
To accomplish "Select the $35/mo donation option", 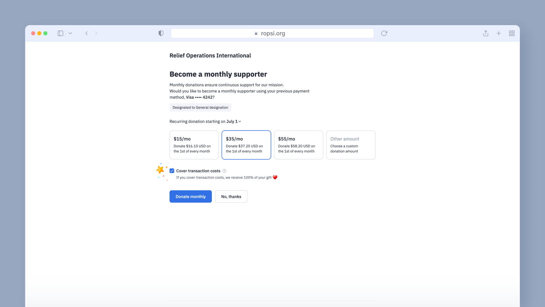I will [246, 145].
